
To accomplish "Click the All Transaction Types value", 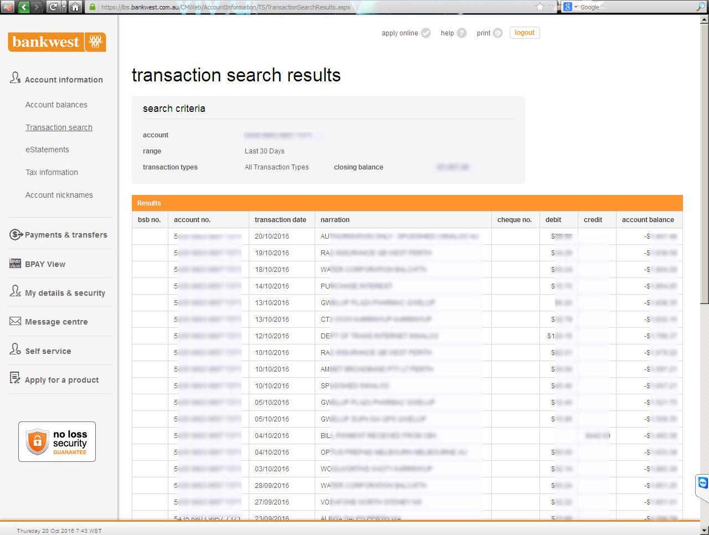I will click(x=277, y=167).
